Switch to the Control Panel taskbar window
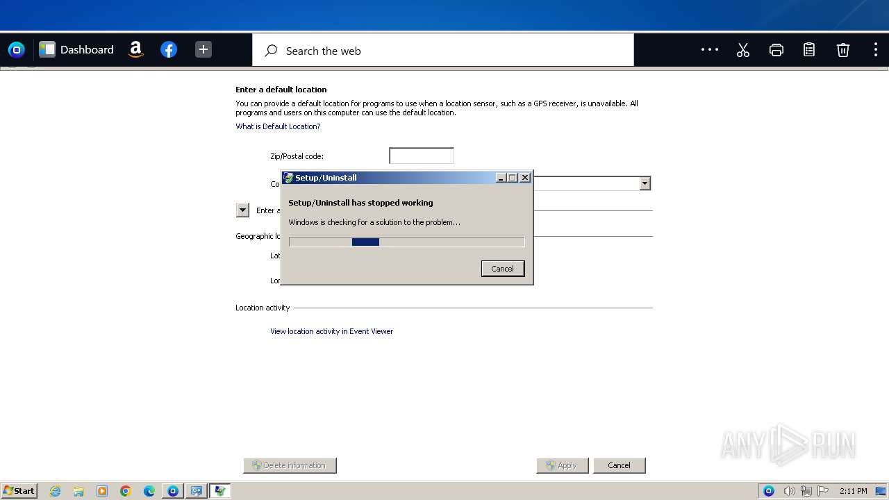889x500 pixels. [197, 491]
